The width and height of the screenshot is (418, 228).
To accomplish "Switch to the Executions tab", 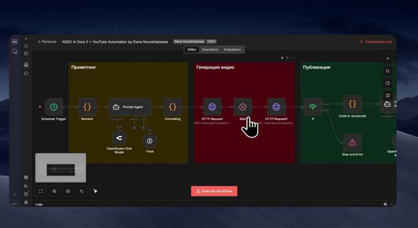I will 210,50.
